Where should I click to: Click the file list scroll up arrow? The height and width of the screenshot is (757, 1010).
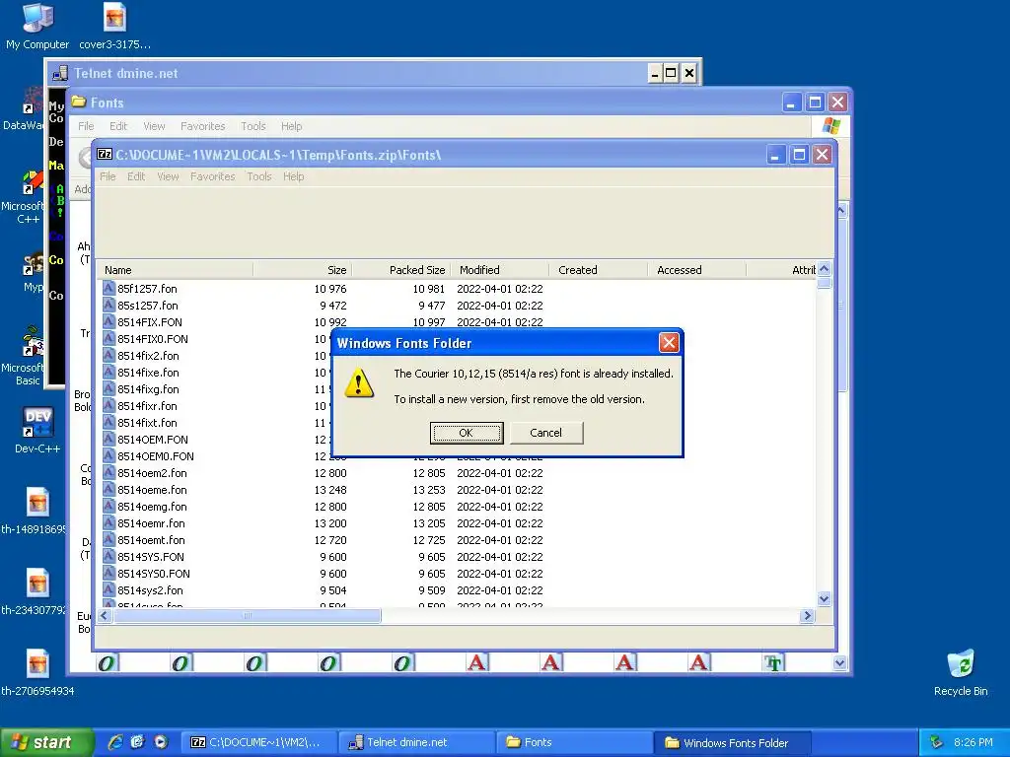(824, 269)
